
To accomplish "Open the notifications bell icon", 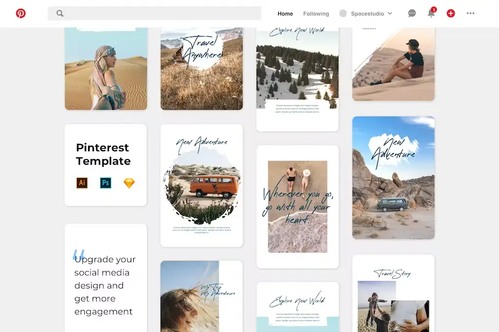I will pos(431,13).
